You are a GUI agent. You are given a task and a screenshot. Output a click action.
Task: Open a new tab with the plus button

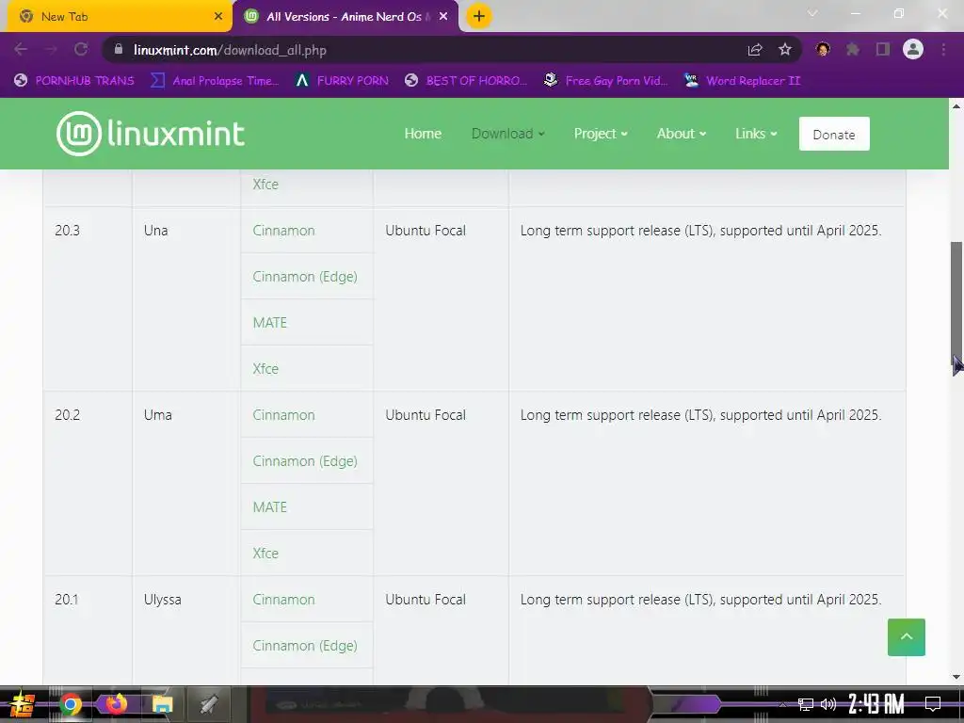(479, 16)
